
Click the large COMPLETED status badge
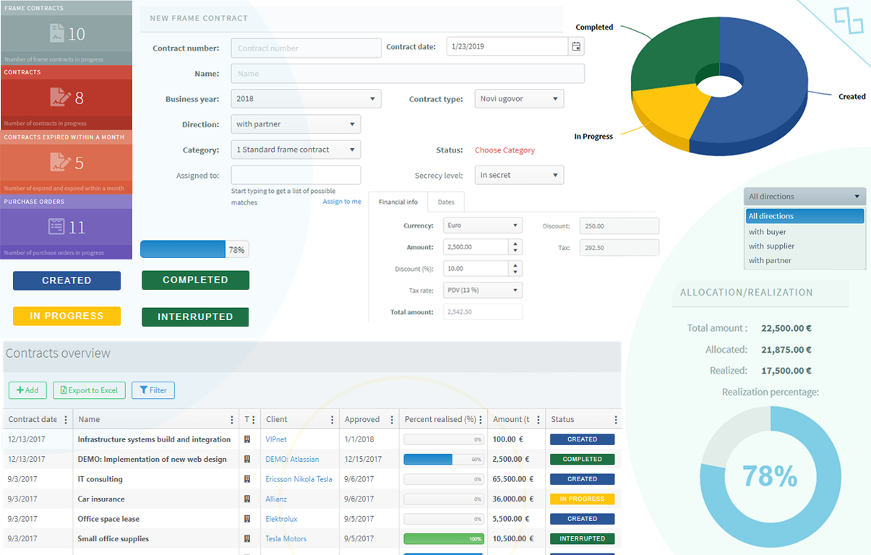point(195,280)
